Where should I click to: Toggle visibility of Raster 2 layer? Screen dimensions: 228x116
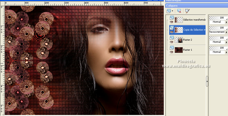(172, 42)
